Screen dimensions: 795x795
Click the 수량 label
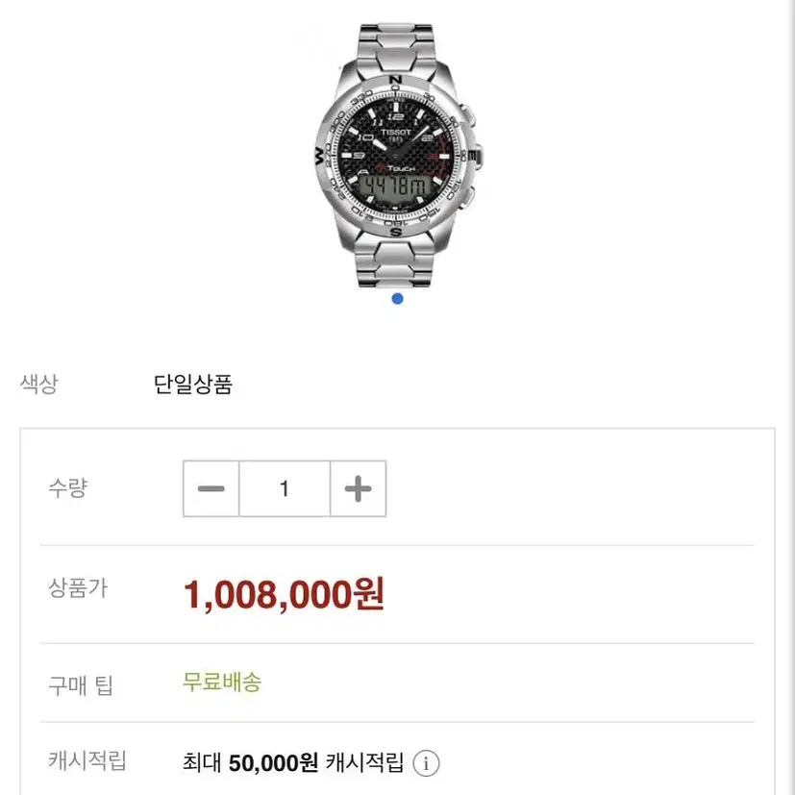[68, 487]
